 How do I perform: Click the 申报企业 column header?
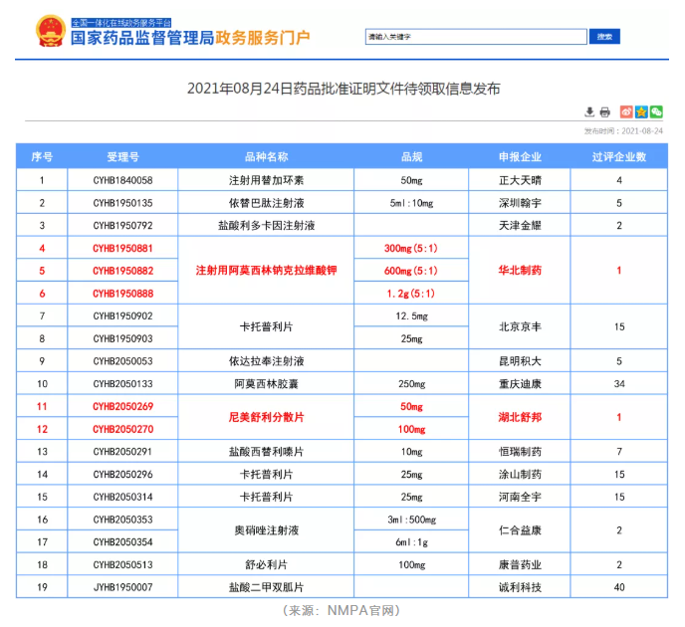point(520,157)
